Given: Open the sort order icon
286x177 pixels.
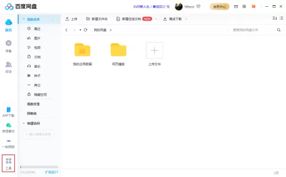Looking at the screenshot, I should 275,18.
